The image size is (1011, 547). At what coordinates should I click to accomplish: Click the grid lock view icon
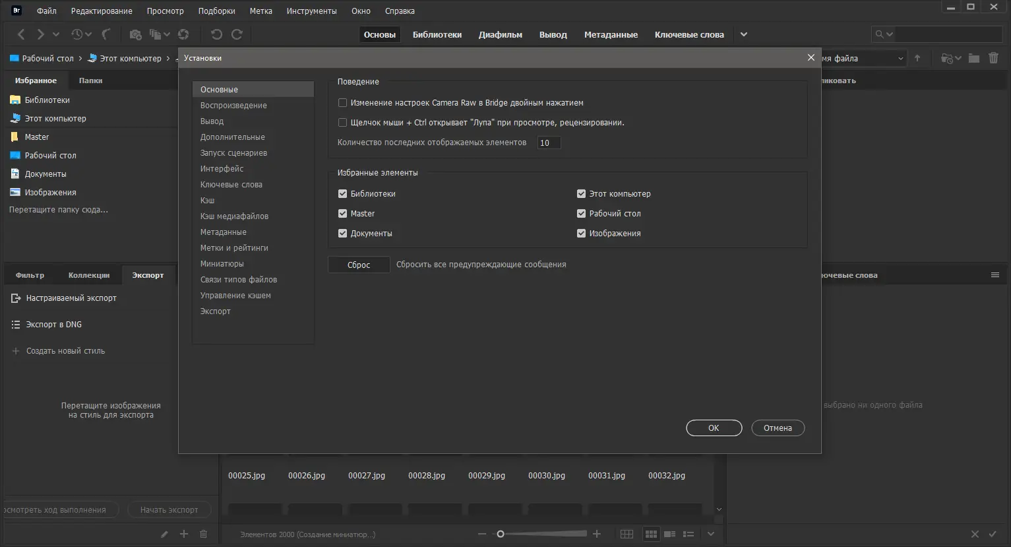pos(627,534)
